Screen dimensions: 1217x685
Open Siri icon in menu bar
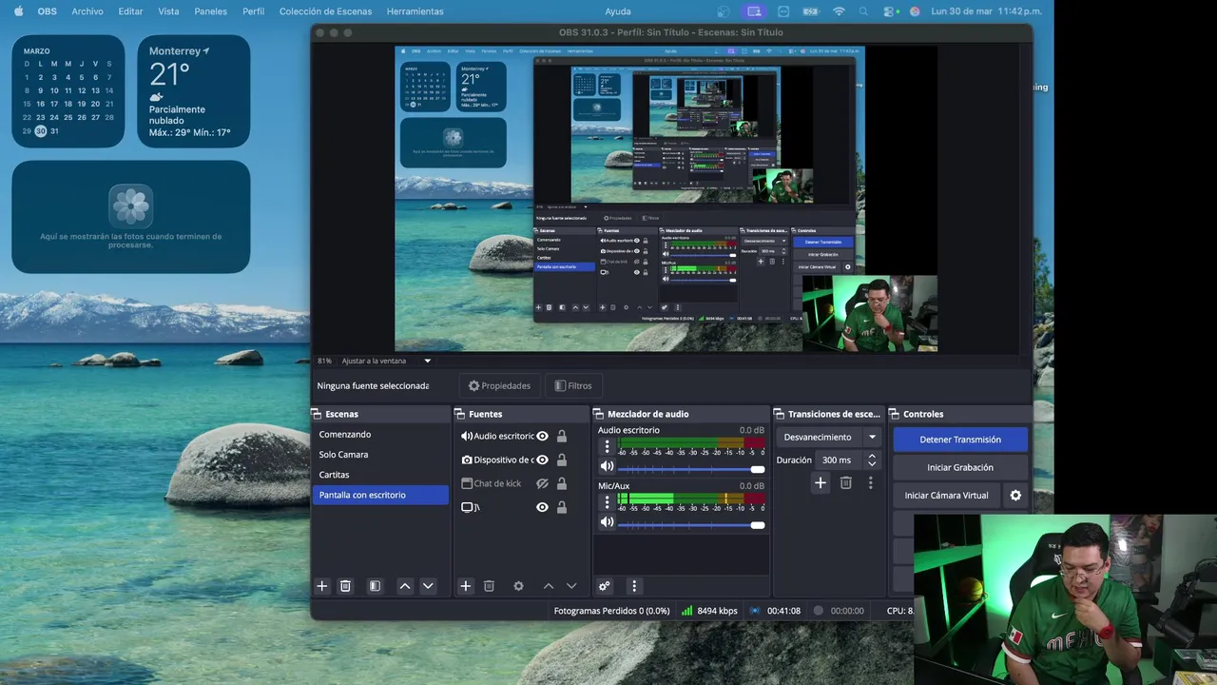click(915, 11)
